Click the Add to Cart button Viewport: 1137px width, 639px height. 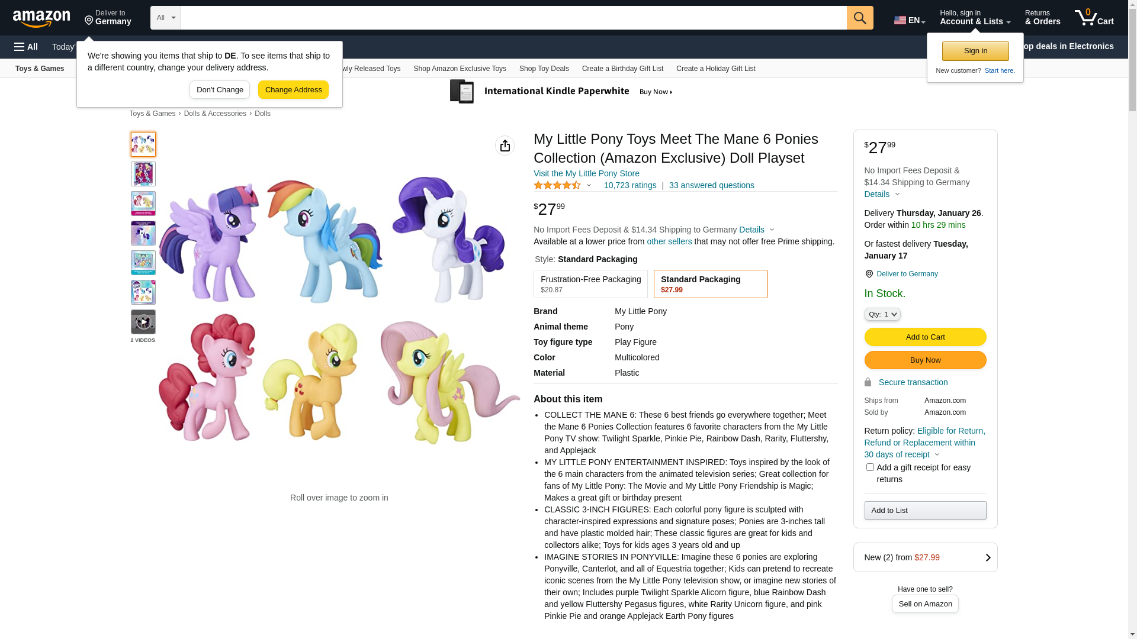pos(925,337)
